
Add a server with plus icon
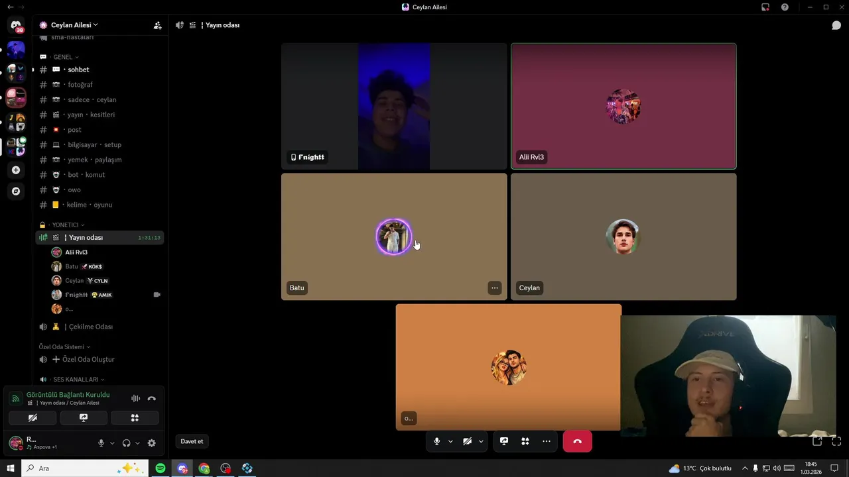tap(16, 170)
